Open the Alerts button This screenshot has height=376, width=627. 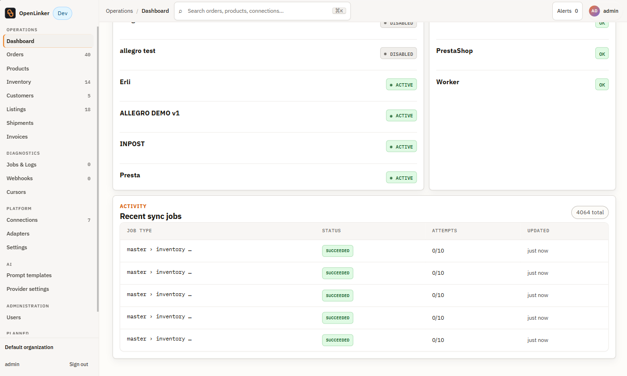click(x=567, y=11)
